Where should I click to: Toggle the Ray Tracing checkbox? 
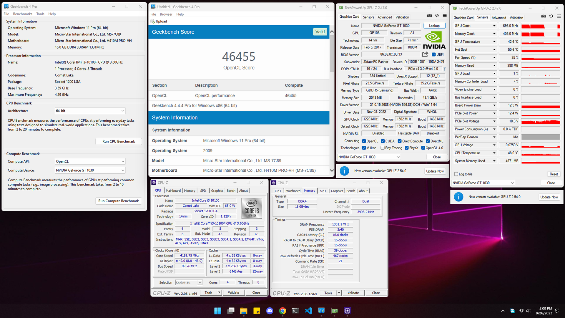pyautogui.click(x=383, y=148)
